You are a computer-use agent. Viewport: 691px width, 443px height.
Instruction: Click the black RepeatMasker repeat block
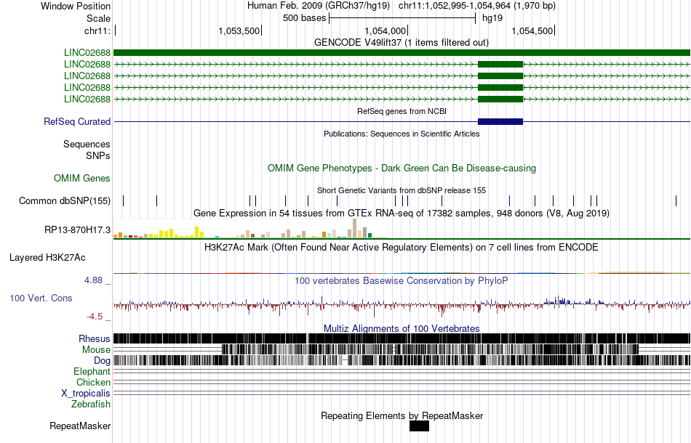click(419, 426)
